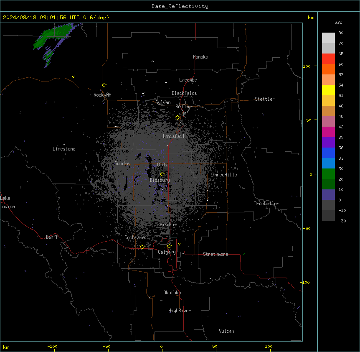Click the Innisfail label

[x=173, y=136]
